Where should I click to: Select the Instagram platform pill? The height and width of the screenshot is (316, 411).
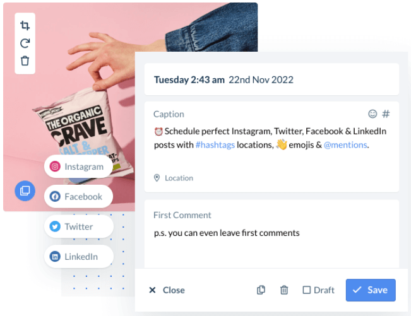[78, 167]
